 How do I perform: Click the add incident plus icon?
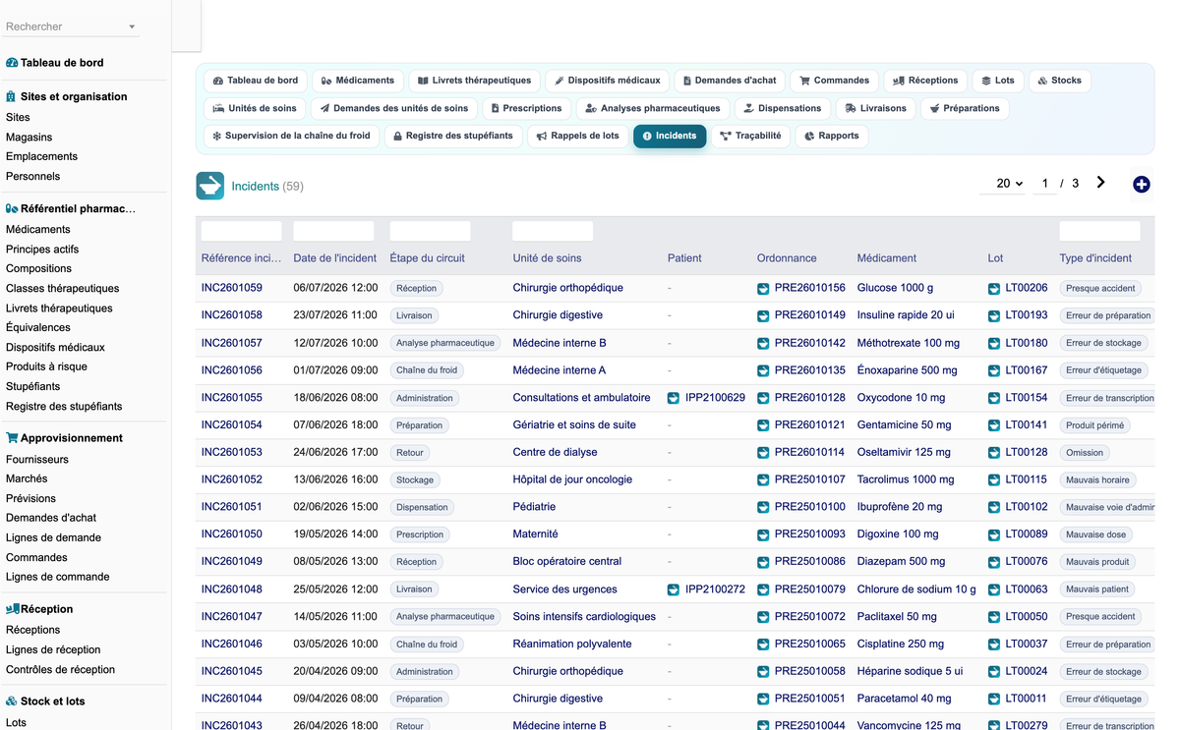pos(1141,184)
